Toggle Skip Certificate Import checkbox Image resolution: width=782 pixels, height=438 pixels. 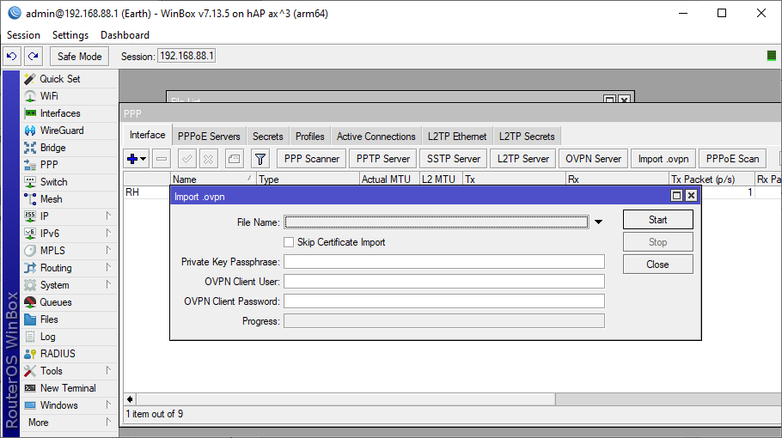click(288, 242)
